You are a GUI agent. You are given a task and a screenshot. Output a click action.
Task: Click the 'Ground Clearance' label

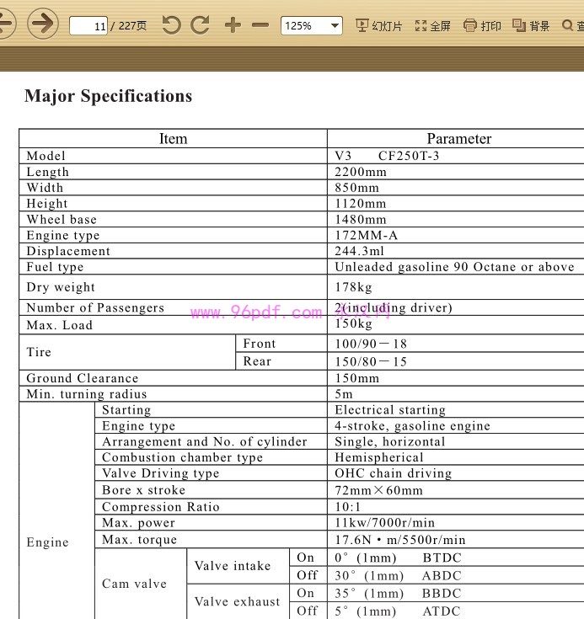(x=83, y=378)
